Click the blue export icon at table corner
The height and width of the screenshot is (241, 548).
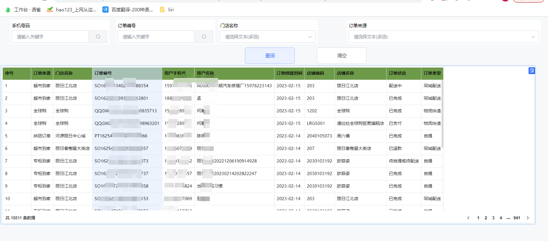coord(532,71)
